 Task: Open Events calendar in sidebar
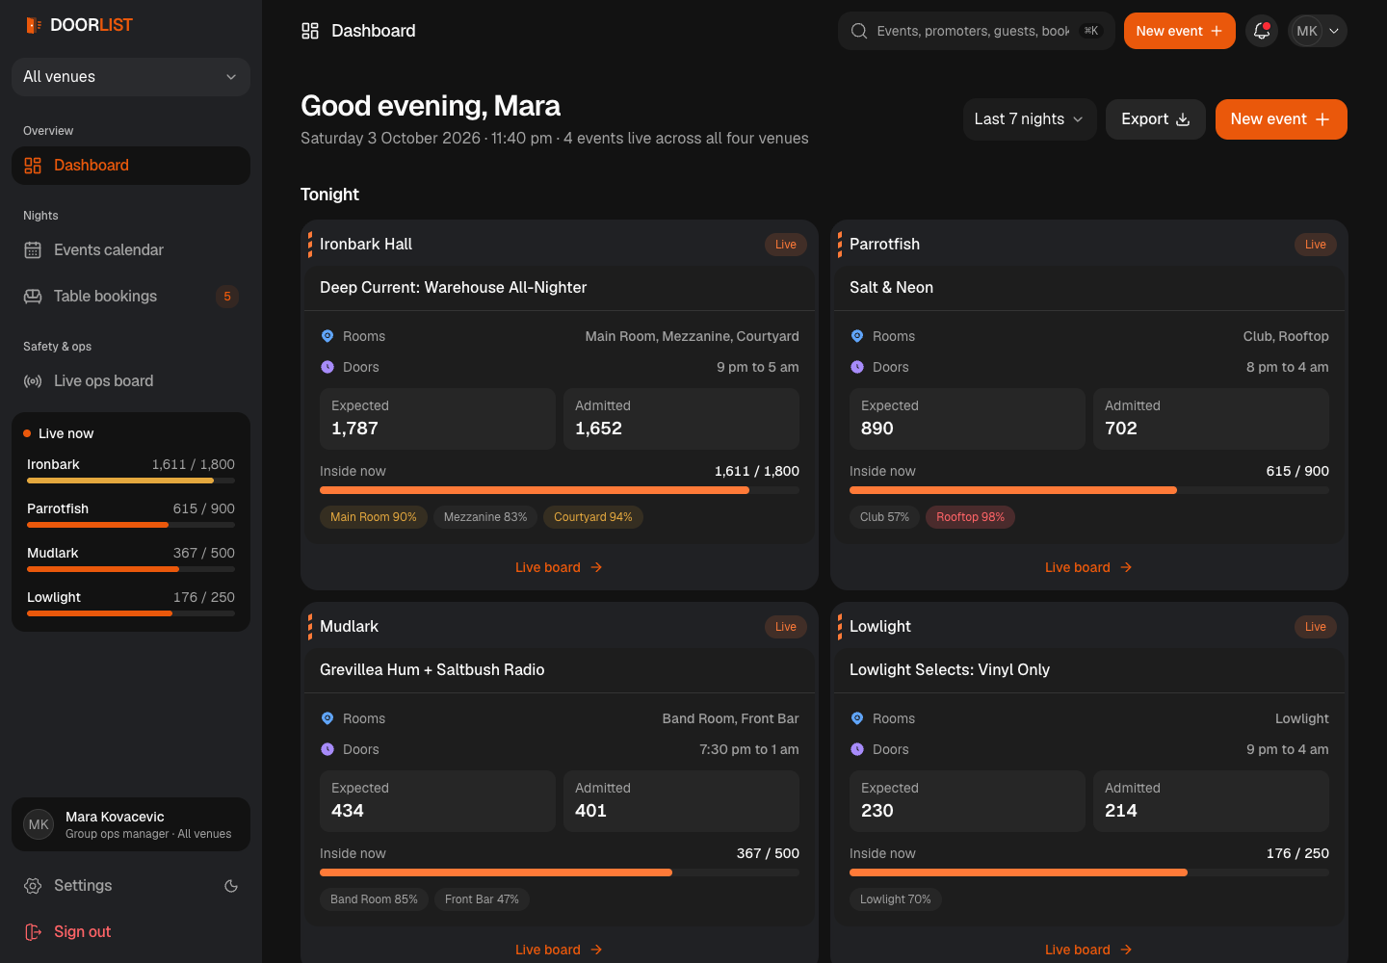coord(131,250)
